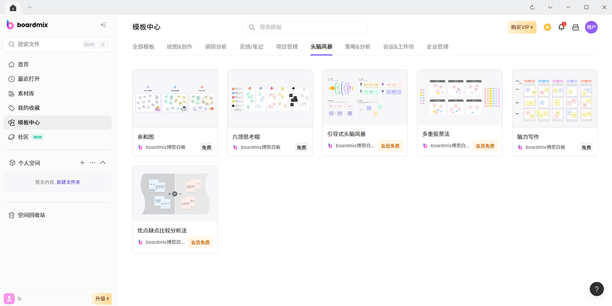Click the 购买VIP button
The height and width of the screenshot is (306, 612).
pyautogui.click(x=522, y=27)
